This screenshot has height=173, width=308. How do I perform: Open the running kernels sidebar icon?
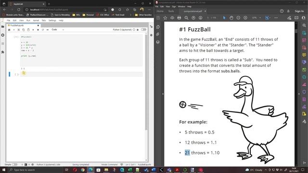[x=3, y=35]
